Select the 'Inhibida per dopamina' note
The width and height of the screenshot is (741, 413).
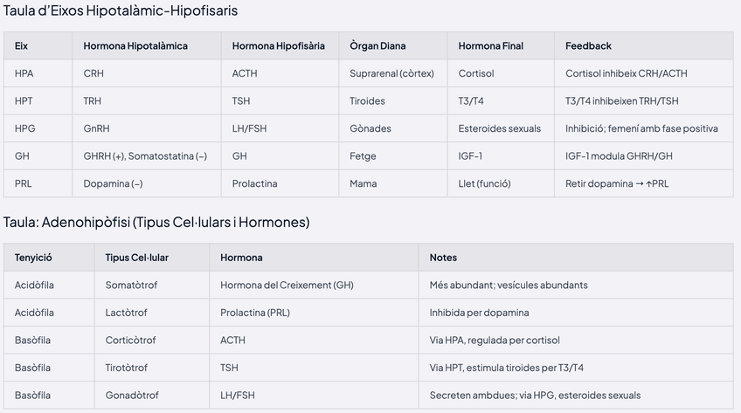tap(479, 313)
